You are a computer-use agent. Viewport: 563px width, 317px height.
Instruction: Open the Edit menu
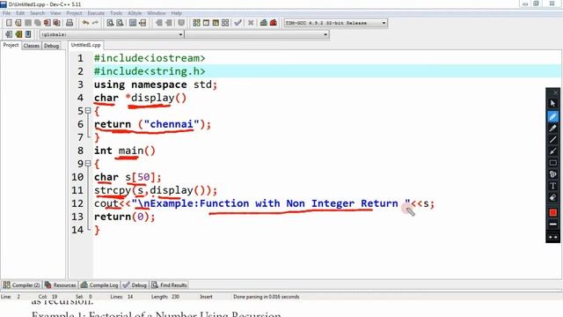point(20,13)
